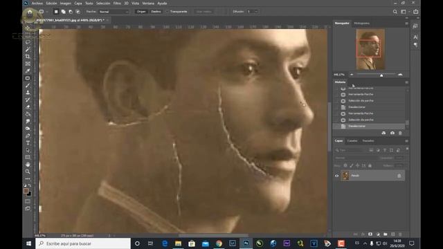Swap foreground and background colors
This screenshot has width=443, height=249.
click(30, 185)
